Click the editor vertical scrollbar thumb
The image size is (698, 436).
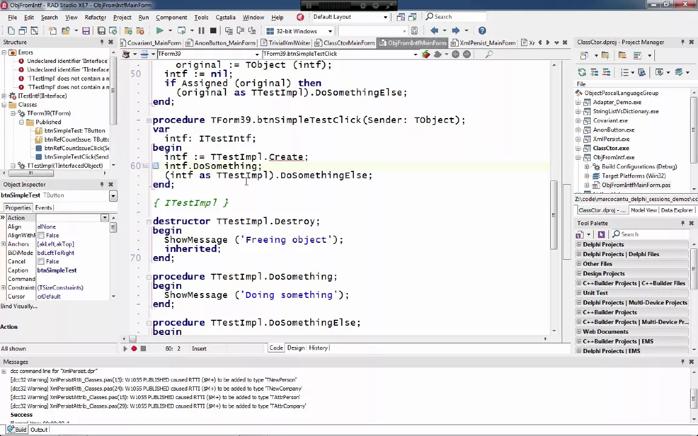click(x=554, y=215)
